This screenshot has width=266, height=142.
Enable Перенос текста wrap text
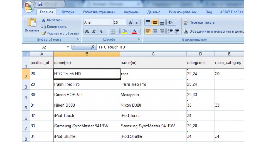[199, 22]
